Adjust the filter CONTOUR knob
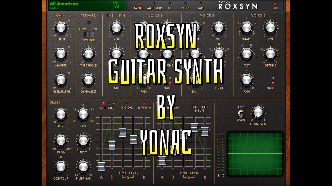The height and width of the screenshot is (186, 332). pyautogui.click(x=61, y=167)
